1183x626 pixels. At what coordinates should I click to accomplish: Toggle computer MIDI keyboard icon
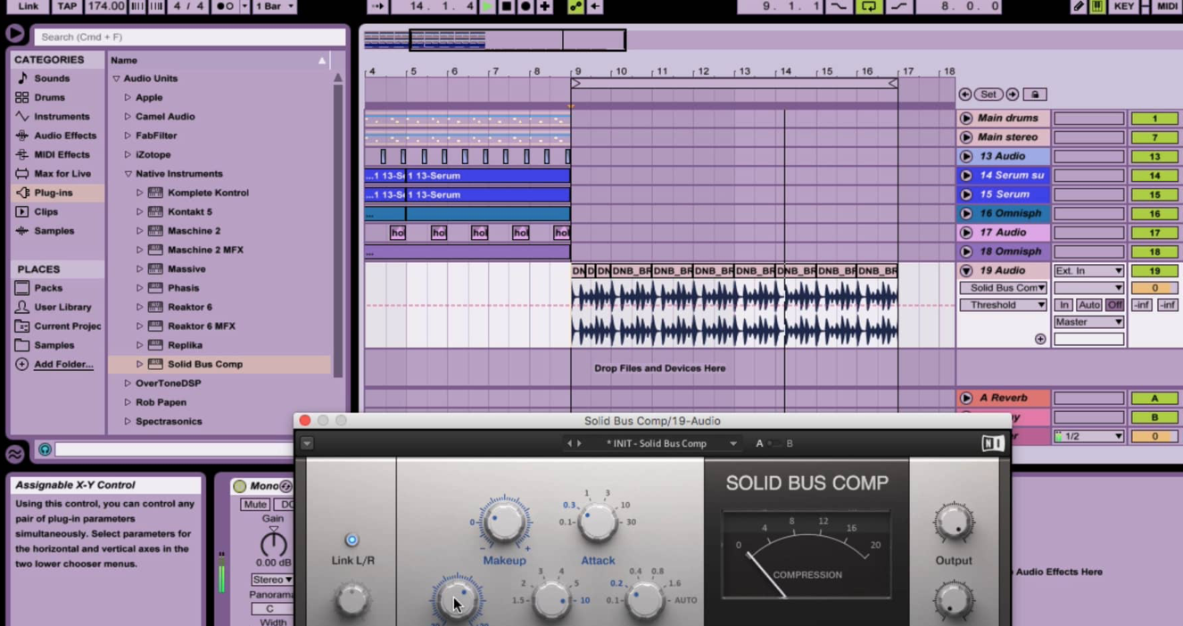1097,6
